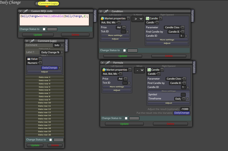The height and width of the screenshot is (151, 228).
Task: Expand Data row 20 in Comment panel
Action: tap(44, 135)
